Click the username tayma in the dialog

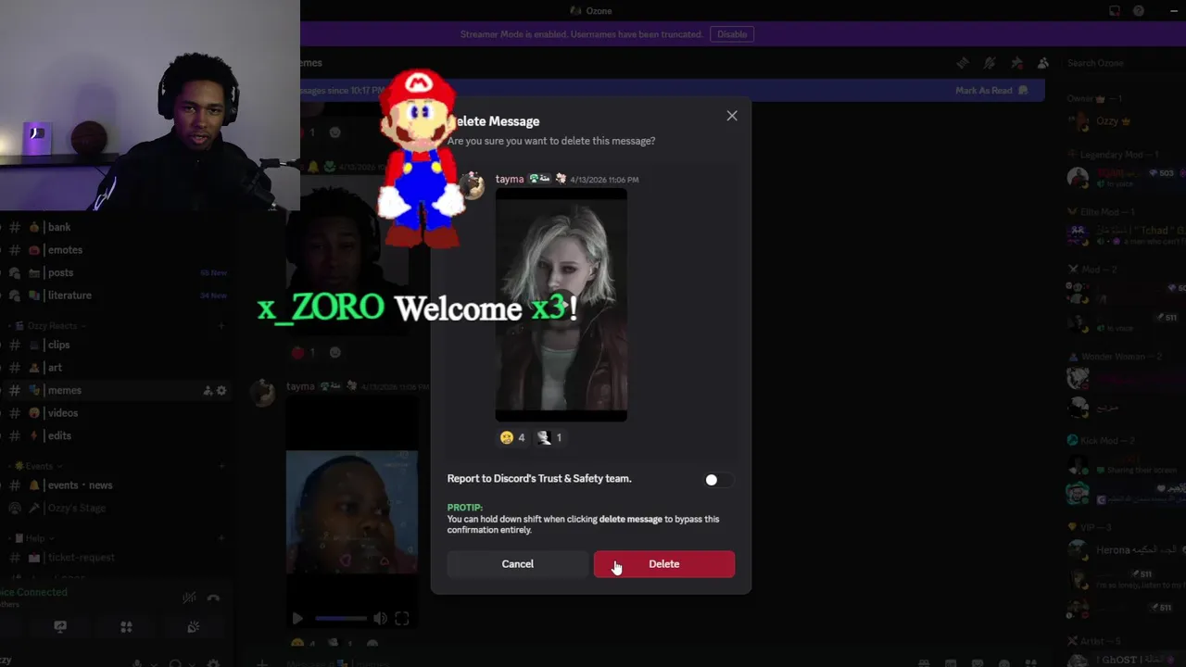tap(510, 179)
